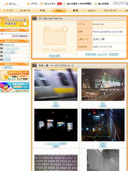Screen dimensions: 128x171
Task: Open cerevo life album link in sidebar
Action: coord(9,44)
